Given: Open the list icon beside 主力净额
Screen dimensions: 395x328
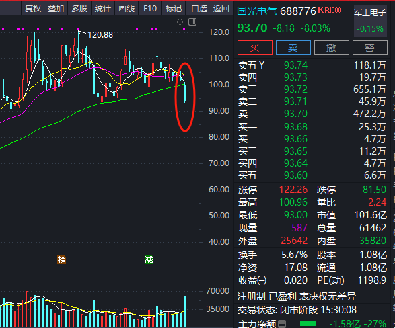Looking at the screenshot, I should click(x=282, y=323).
